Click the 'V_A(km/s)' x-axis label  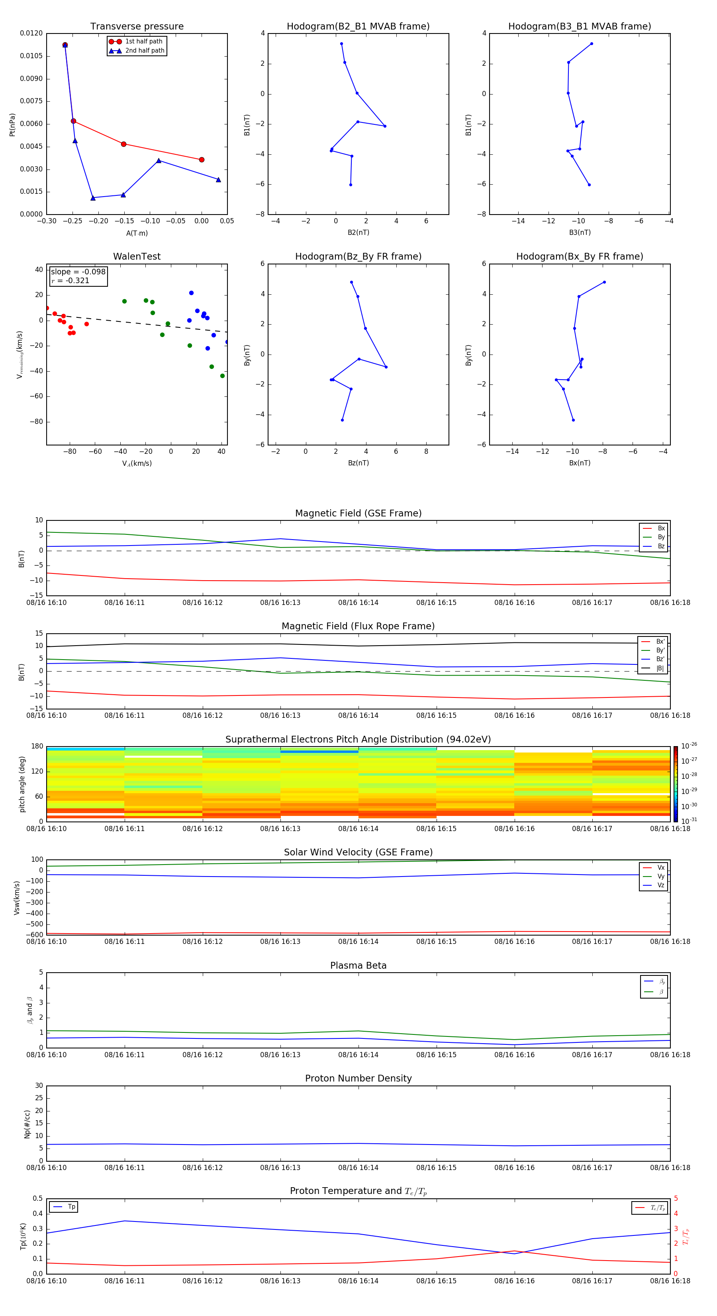point(137,464)
